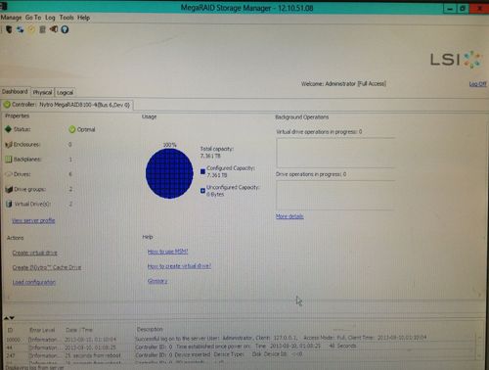
Task: Click the Description column header in log
Action: tap(150, 329)
